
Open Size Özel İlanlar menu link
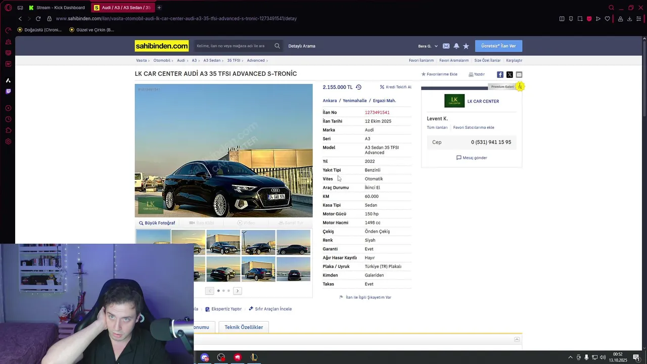[487, 60]
